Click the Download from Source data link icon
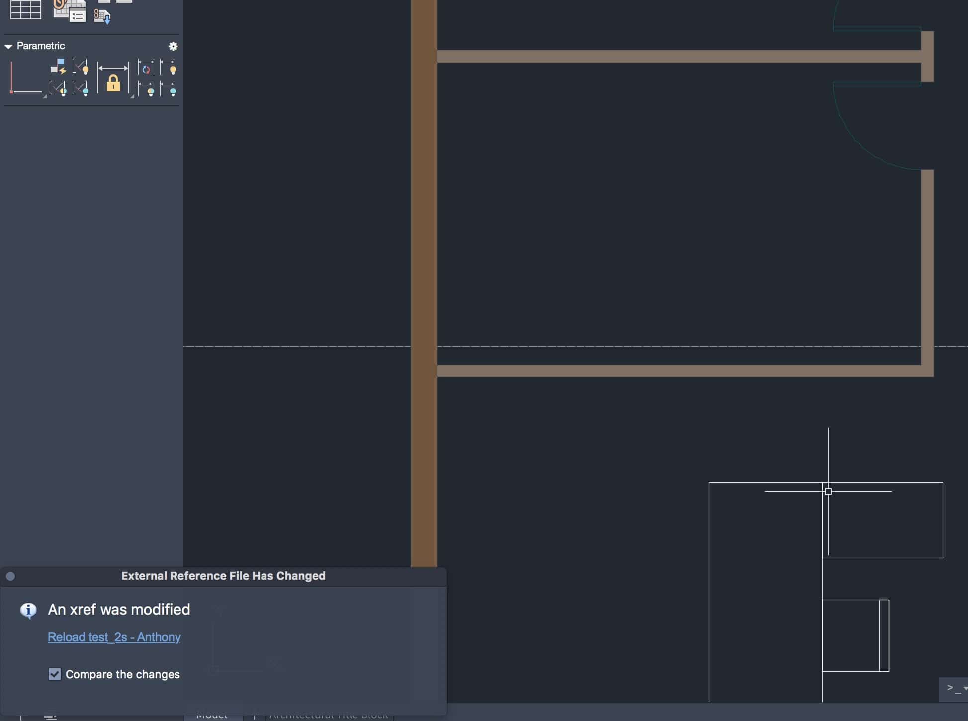The height and width of the screenshot is (721, 968). click(x=102, y=16)
